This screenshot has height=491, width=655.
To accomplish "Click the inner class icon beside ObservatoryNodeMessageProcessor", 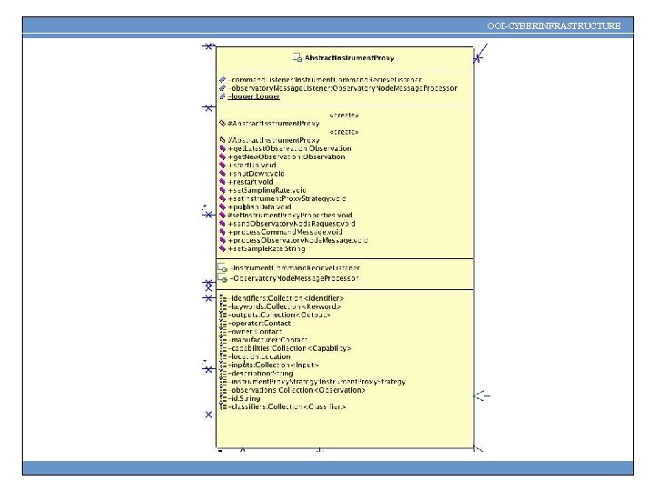I will point(222,277).
